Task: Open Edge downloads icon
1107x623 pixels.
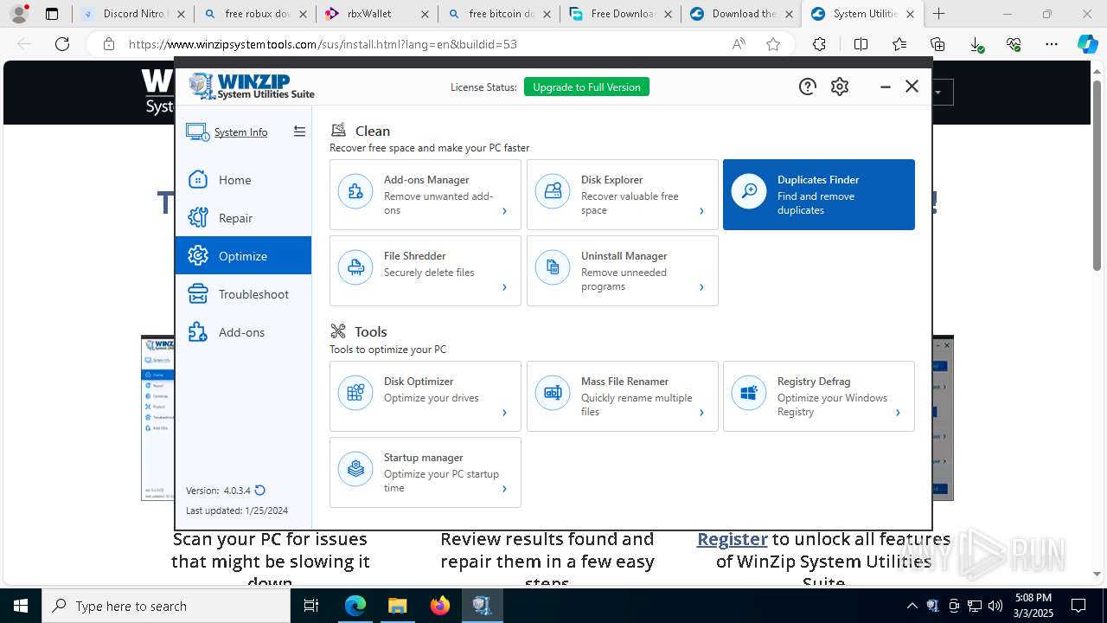Action: [976, 44]
